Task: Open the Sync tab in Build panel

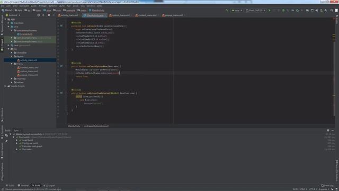Action: [x=16, y=131]
